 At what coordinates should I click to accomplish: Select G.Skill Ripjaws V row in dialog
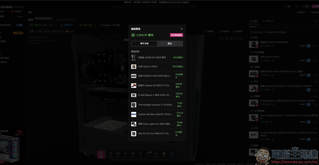click(157, 95)
